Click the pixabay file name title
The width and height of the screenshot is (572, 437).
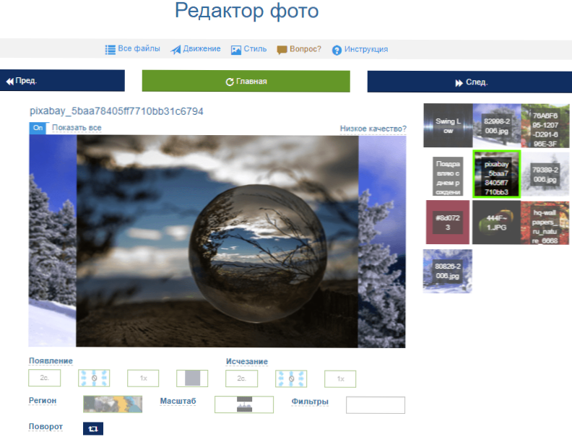116,111
